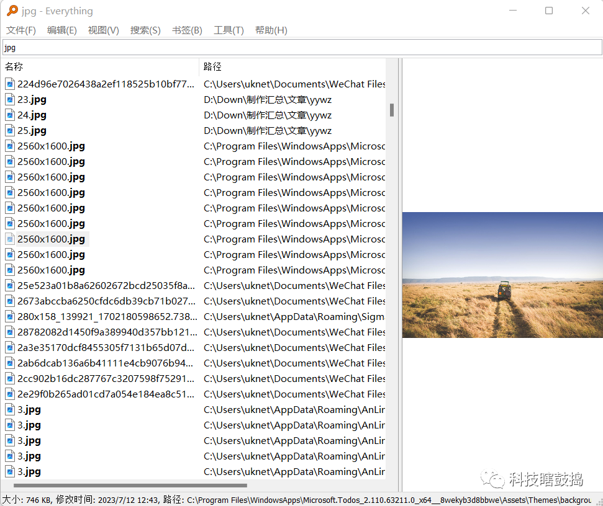
Task: Click icon of 280x158_139921_1702180598652 file
Action: [x=10, y=317]
